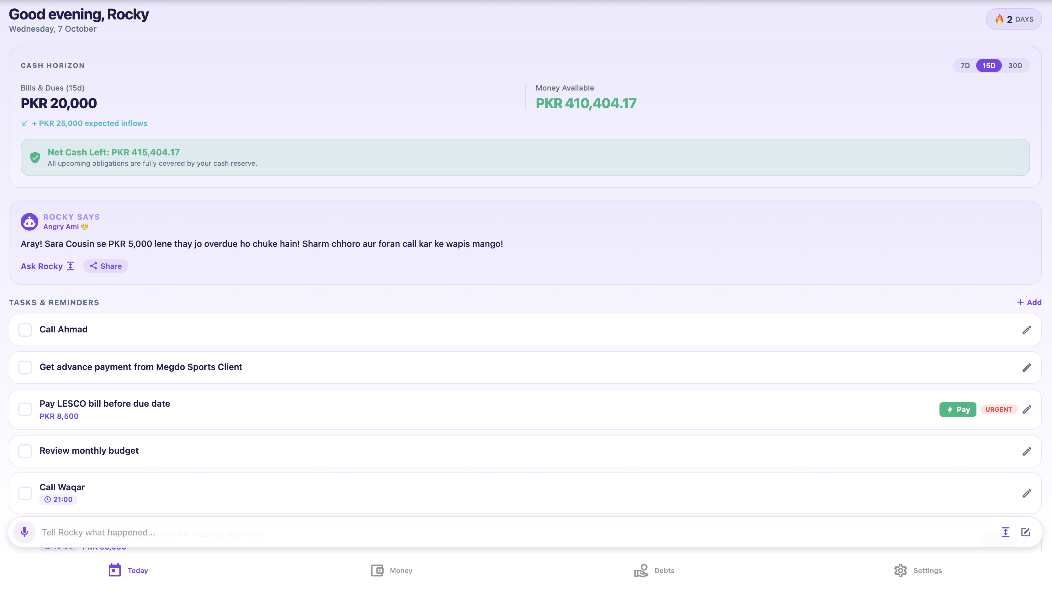Click the PKR 8,500 amount on LESCO task

click(59, 416)
